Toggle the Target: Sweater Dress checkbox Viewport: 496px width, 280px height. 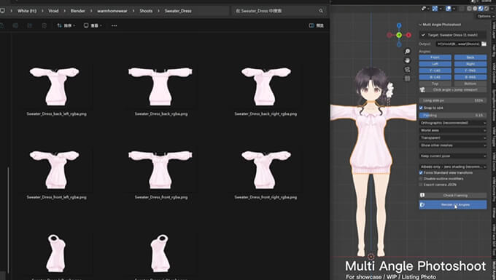pos(423,35)
